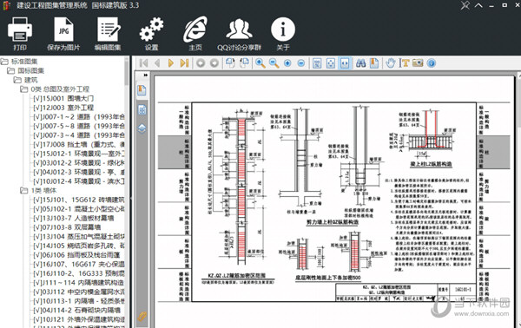Viewport: 521px width, 328px height.
Task: Click pin window icon in title bar
Action: pyautogui.click(x=465, y=5)
